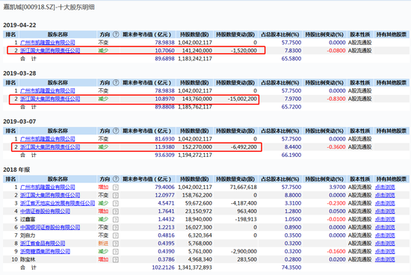
Task: Open 中国银河证券股份有限公司 shareholder link
Action: [50, 227]
